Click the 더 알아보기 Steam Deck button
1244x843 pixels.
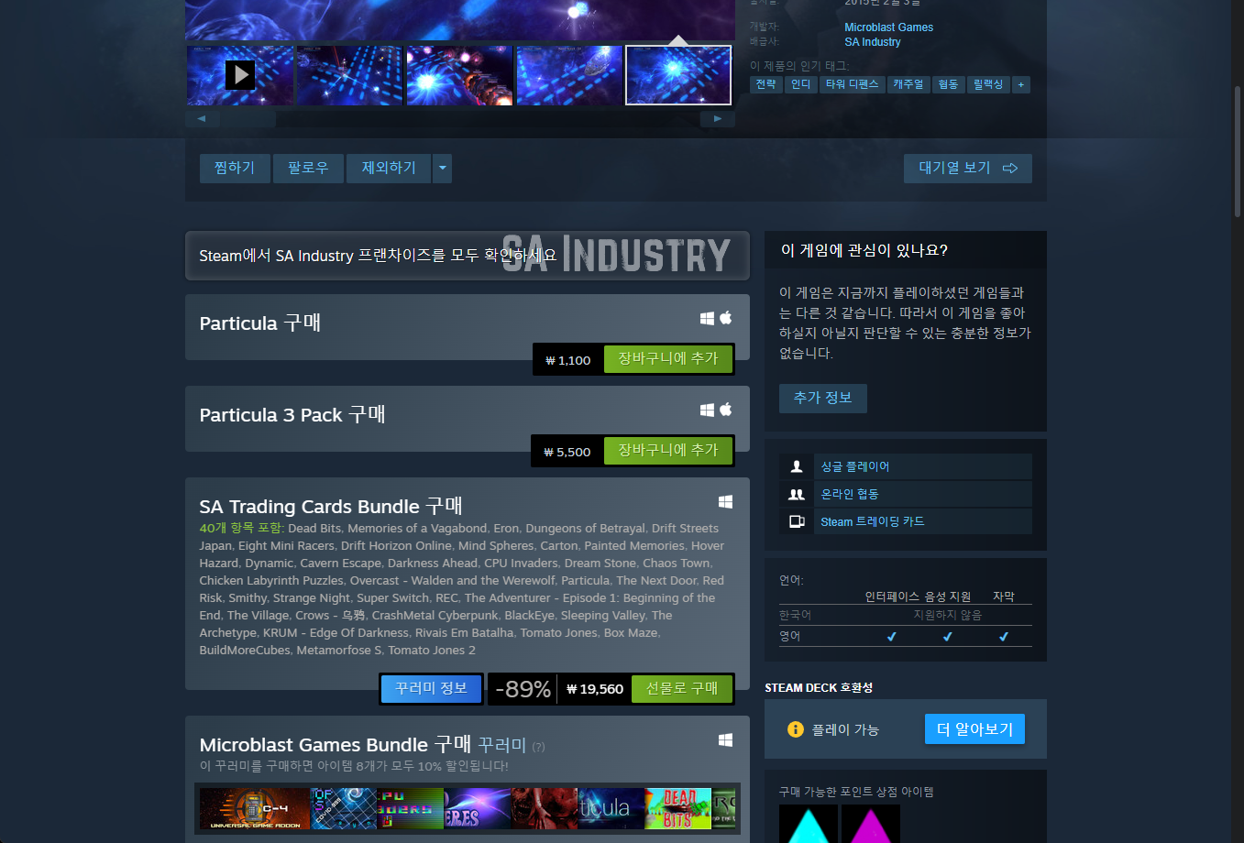[x=975, y=729]
